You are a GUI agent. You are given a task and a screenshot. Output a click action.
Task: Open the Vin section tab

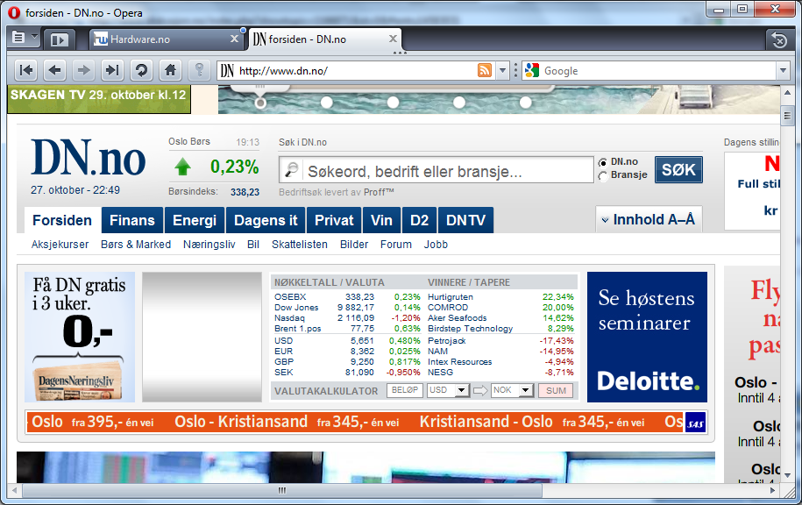[381, 221]
